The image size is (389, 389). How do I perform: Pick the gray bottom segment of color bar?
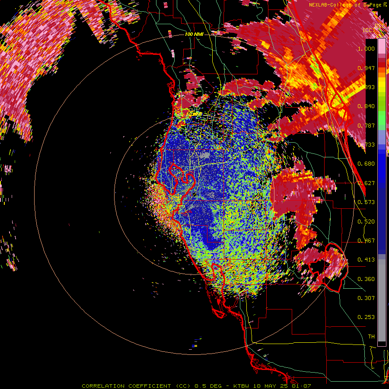[x=382, y=300]
